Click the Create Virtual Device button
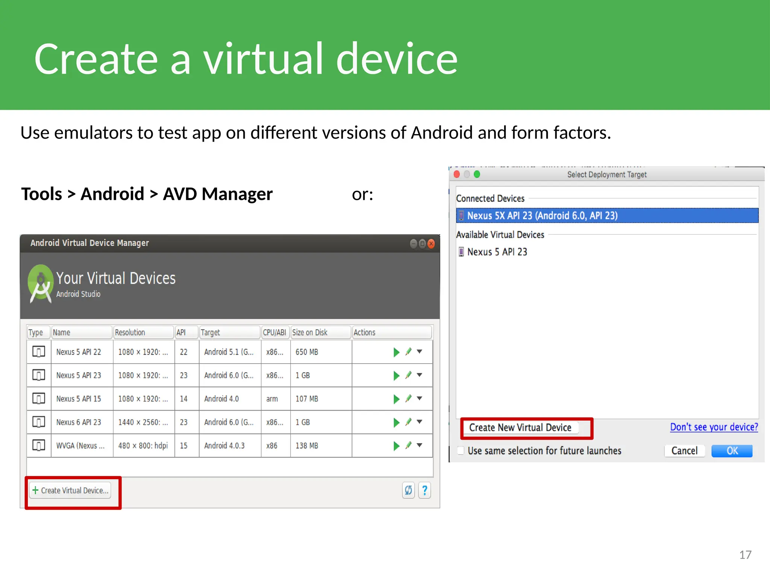Screen dimensions: 770x577 pyautogui.click(x=70, y=490)
